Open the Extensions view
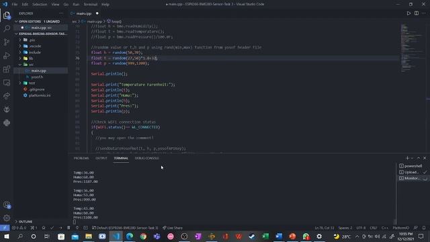Viewport: 430px width, 242px height. (7, 69)
